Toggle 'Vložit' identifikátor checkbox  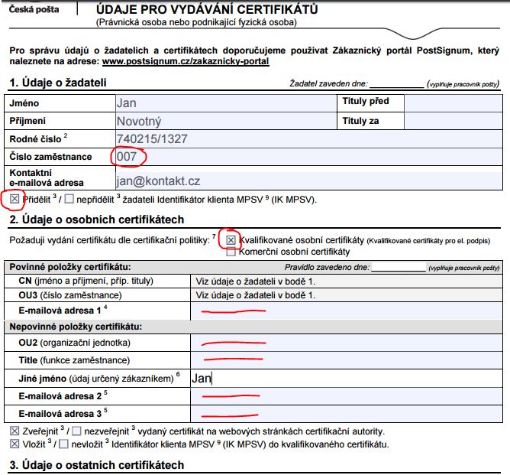point(15,444)
